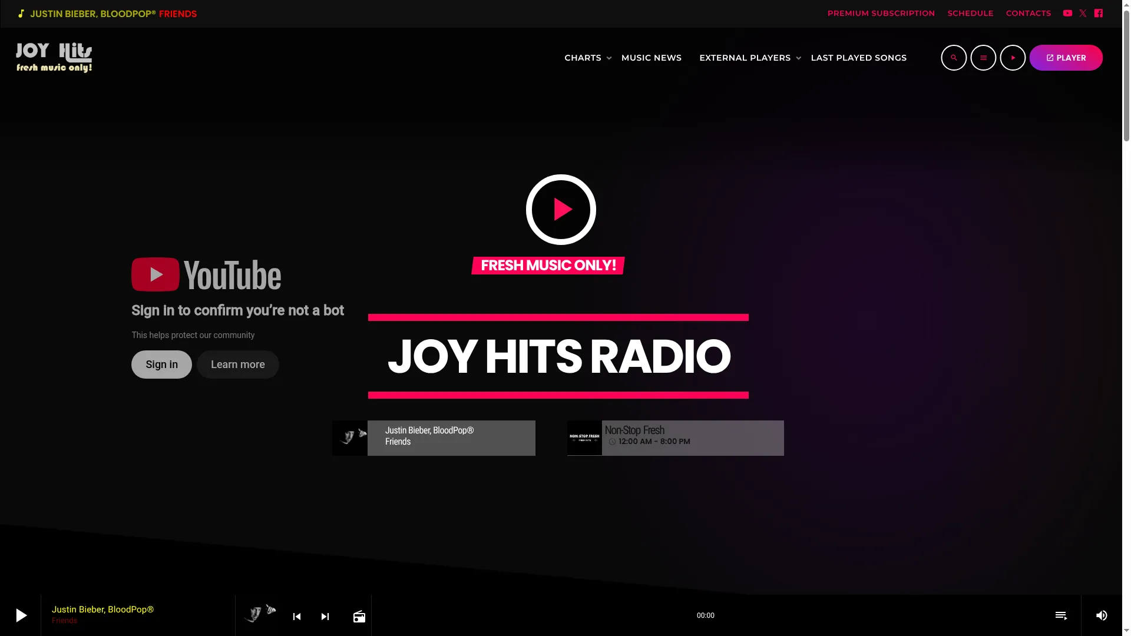
Task: Click 'Friends' subtitle in bottom player bar
Action: coord(64,621)
